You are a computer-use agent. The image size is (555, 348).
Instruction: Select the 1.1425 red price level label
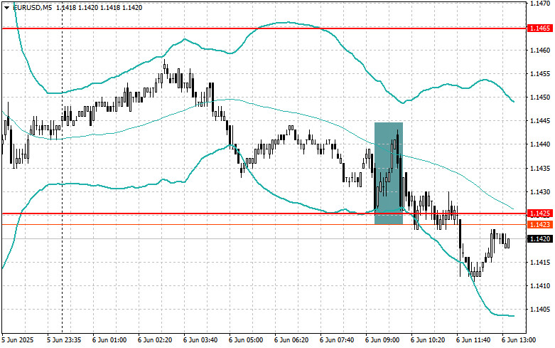click(x=540, y=213)
